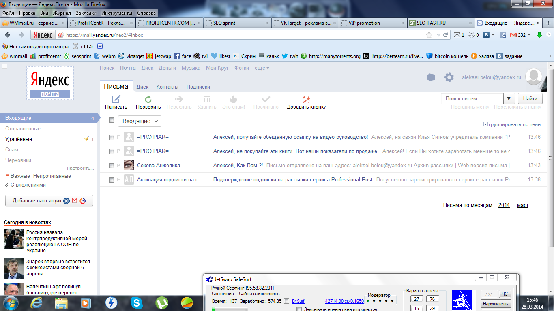The width and height of the screenshot is (554, 311).
Task: Open the Закладки menu
Action: click(x=86, y=13)
